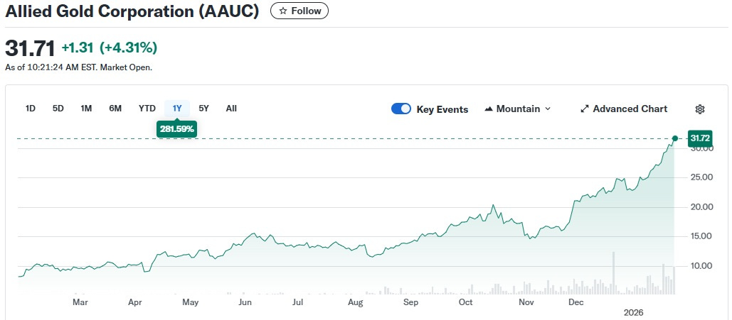Switch to the 6M range

tap(115, 109)
